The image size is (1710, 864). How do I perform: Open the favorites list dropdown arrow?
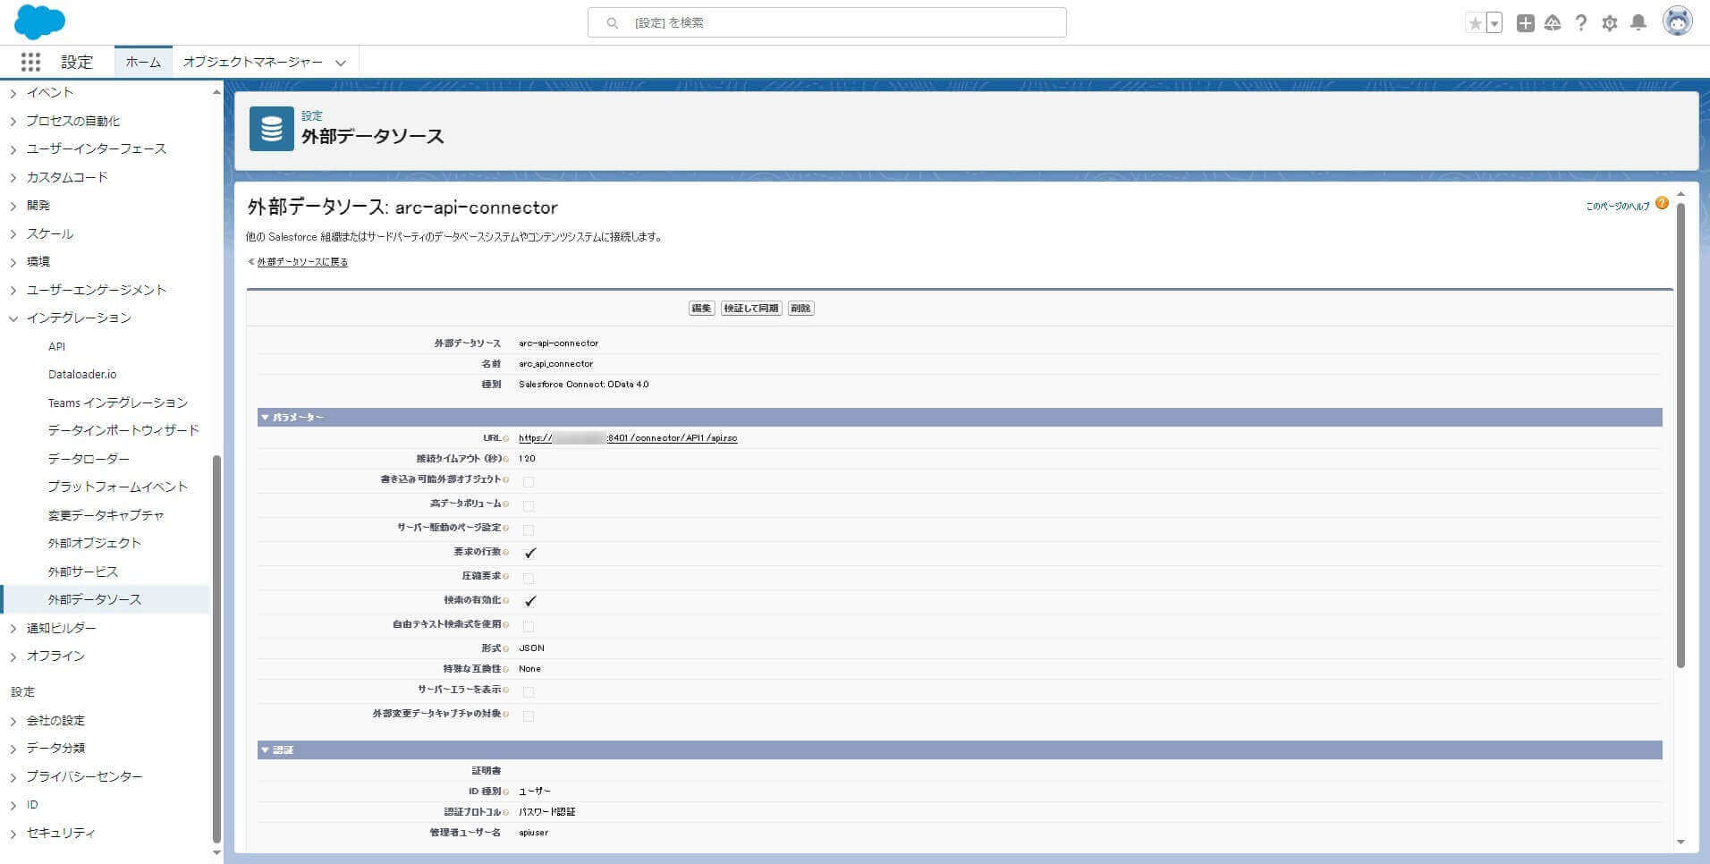coord(1494,23)
